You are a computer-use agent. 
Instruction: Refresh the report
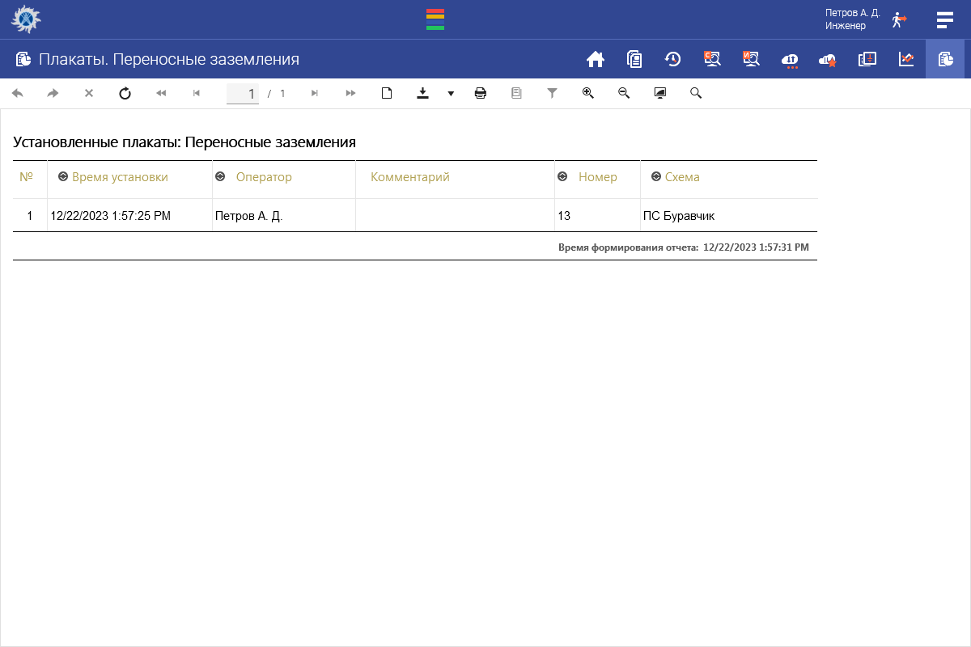[125, 94]
